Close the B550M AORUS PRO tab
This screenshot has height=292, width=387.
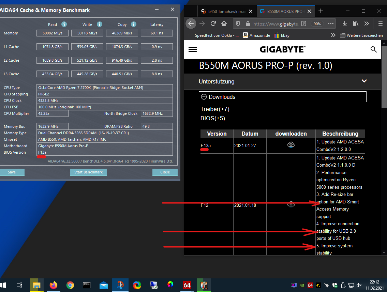(309, 11)
